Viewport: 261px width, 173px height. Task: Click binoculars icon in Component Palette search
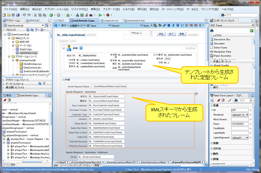212,31
